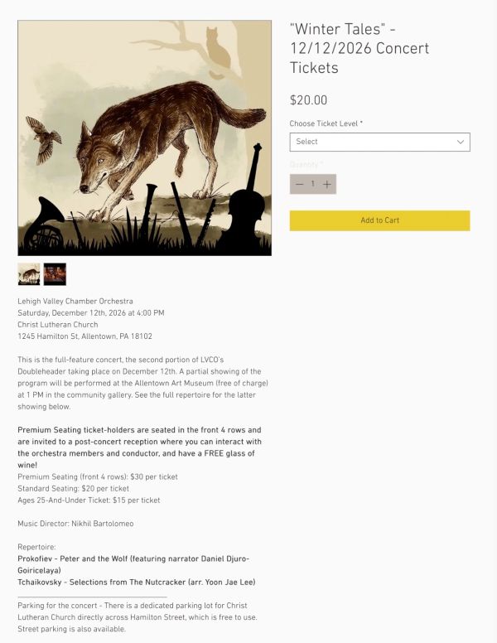This screenshot has width=497, height=643.
Task: Click the main wolf concert poster image
Action: pyautogui.click(x=144, y=138)
